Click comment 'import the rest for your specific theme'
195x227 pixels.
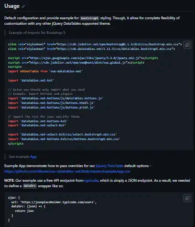click(x=44, y=117)
